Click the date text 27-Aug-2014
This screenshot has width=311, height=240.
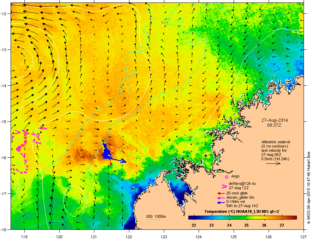pyautogui.click(x=275, y=120)
